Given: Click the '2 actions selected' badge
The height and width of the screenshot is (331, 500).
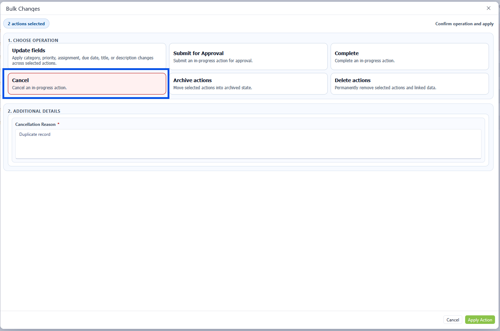Looking at the screenshot, I should point(26,24).
